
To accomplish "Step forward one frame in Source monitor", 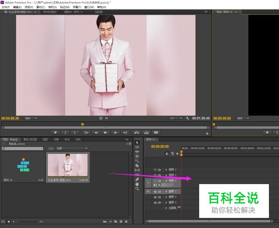I will 115,133.
